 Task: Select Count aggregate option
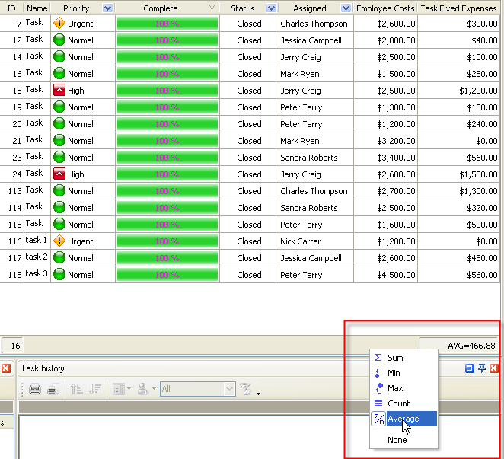[x=398, y=403]
